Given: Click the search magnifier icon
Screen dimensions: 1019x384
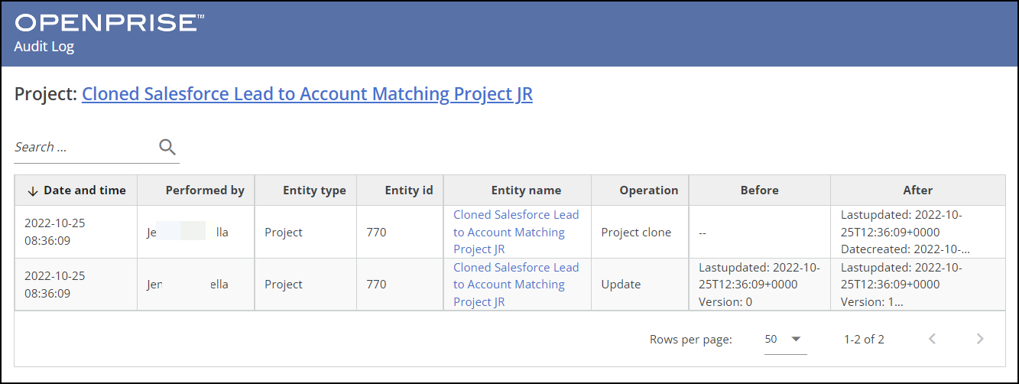Looking at the screenshot, I should click(167, 147).
